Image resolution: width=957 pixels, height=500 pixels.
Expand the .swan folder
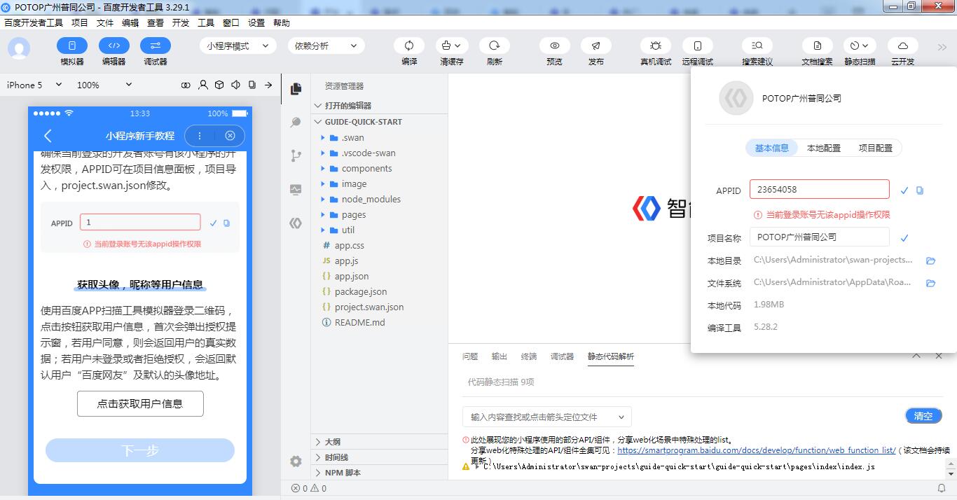(x=379, y=137)
